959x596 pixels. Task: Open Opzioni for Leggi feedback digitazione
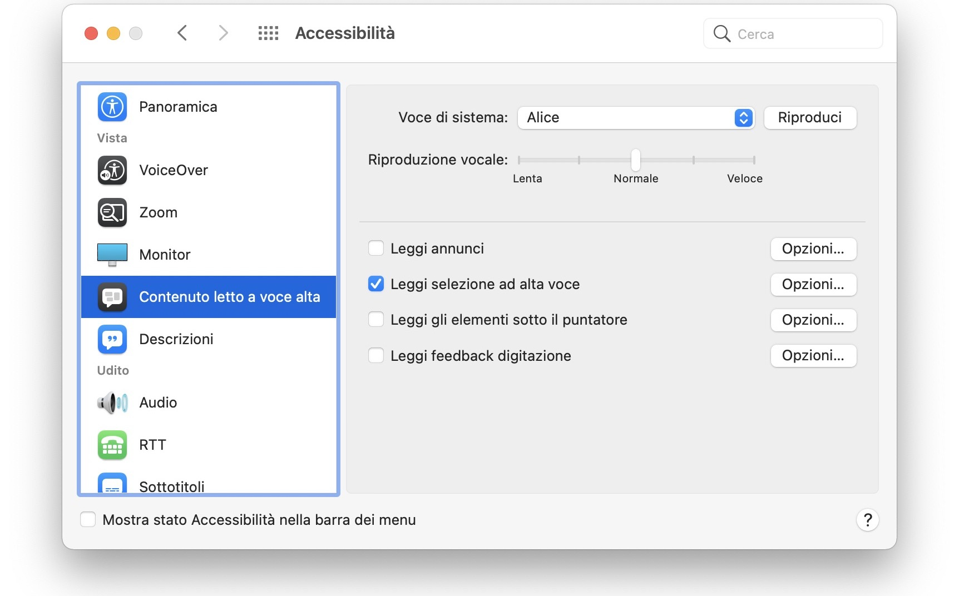(x=813, y=356)
